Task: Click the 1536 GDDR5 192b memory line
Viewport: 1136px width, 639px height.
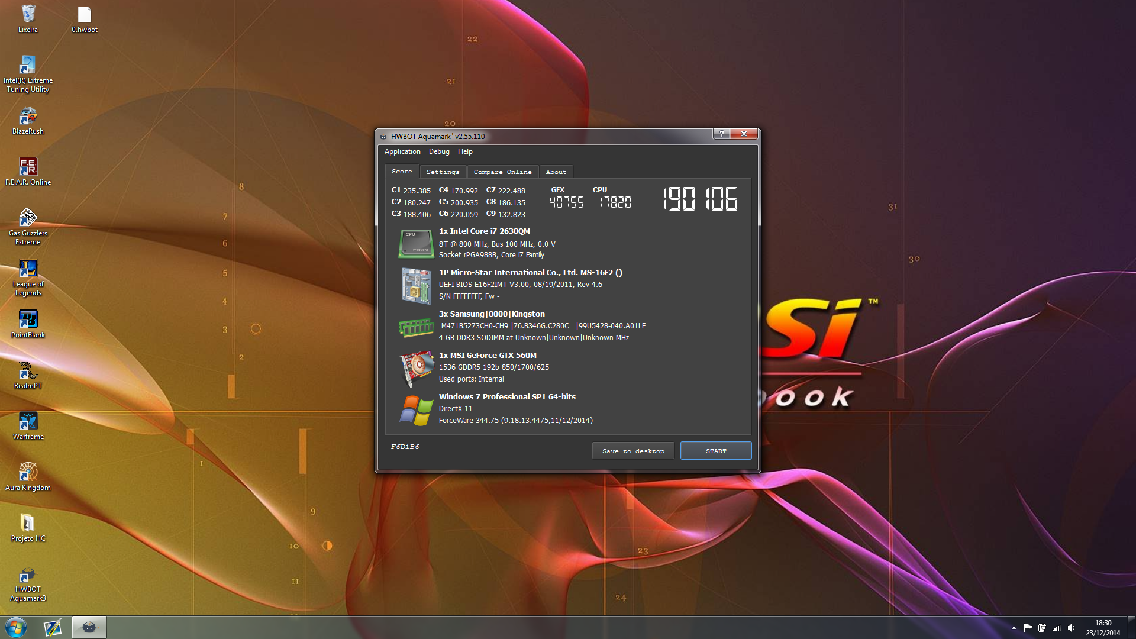Action: 493,367
